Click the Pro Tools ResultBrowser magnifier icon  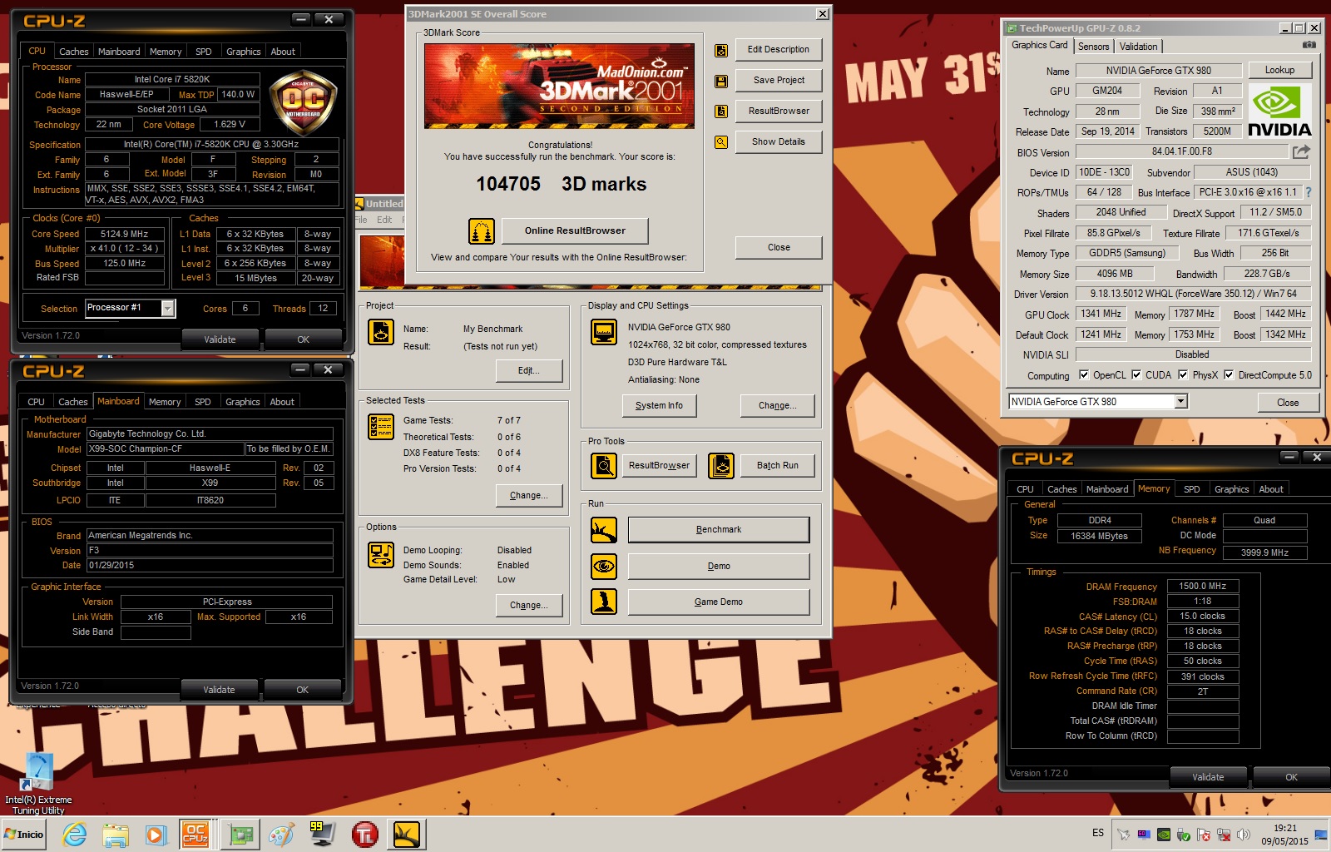click(604, 466)
